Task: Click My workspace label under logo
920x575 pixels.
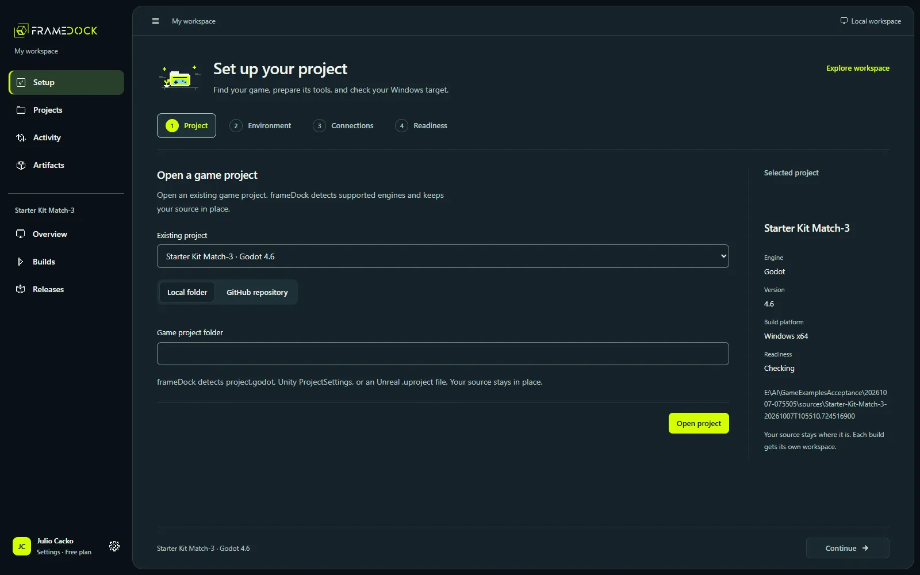Action: [36, 51]
